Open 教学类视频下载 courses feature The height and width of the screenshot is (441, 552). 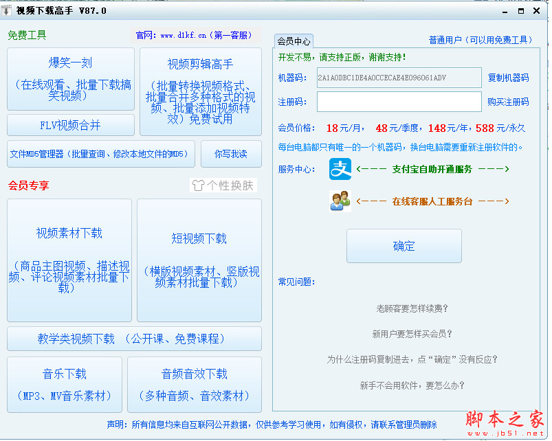(135, 339)
